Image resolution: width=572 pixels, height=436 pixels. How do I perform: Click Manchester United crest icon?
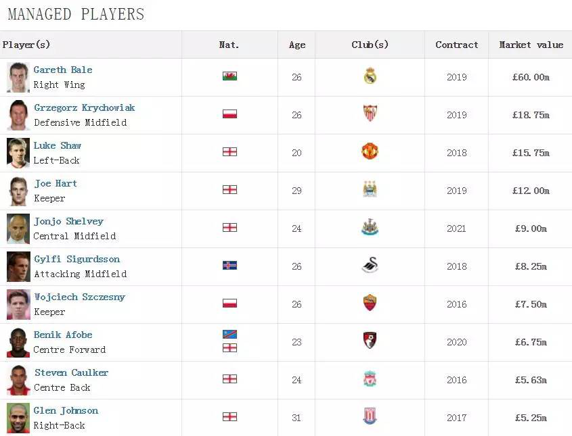point(370,151)
